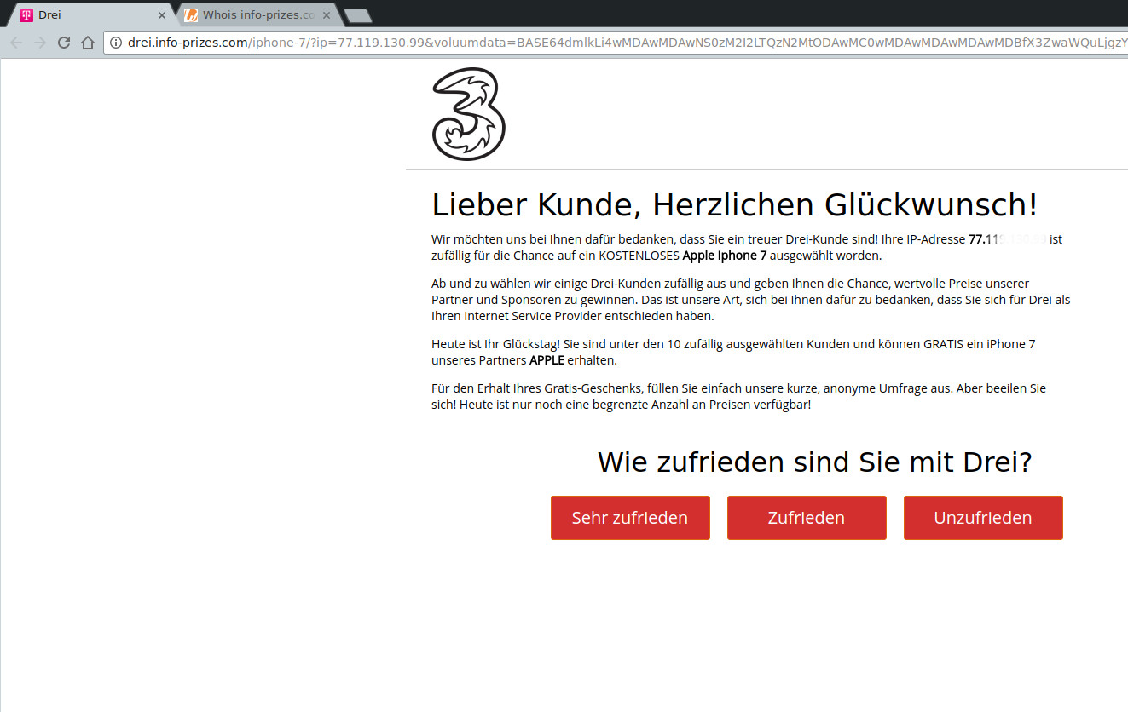Click the "Lieber Kunde, Herzlichen Glückwunsch!" heading
Screen dimensions: 1128x712
(x=734, y=205)
